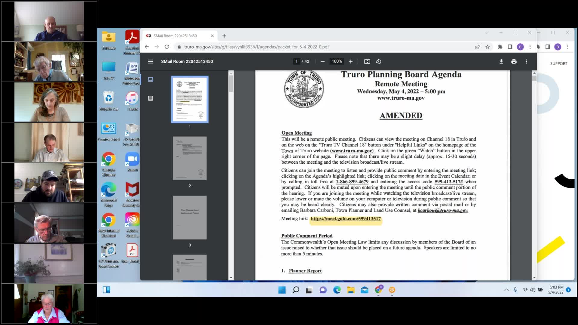578x325 pixels.
Task: Open the meet.goto.com meeting link
Action: click(x=346, y=219)
